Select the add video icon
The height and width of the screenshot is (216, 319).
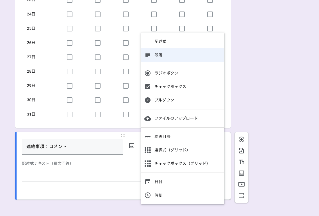[x=241, y=184]
